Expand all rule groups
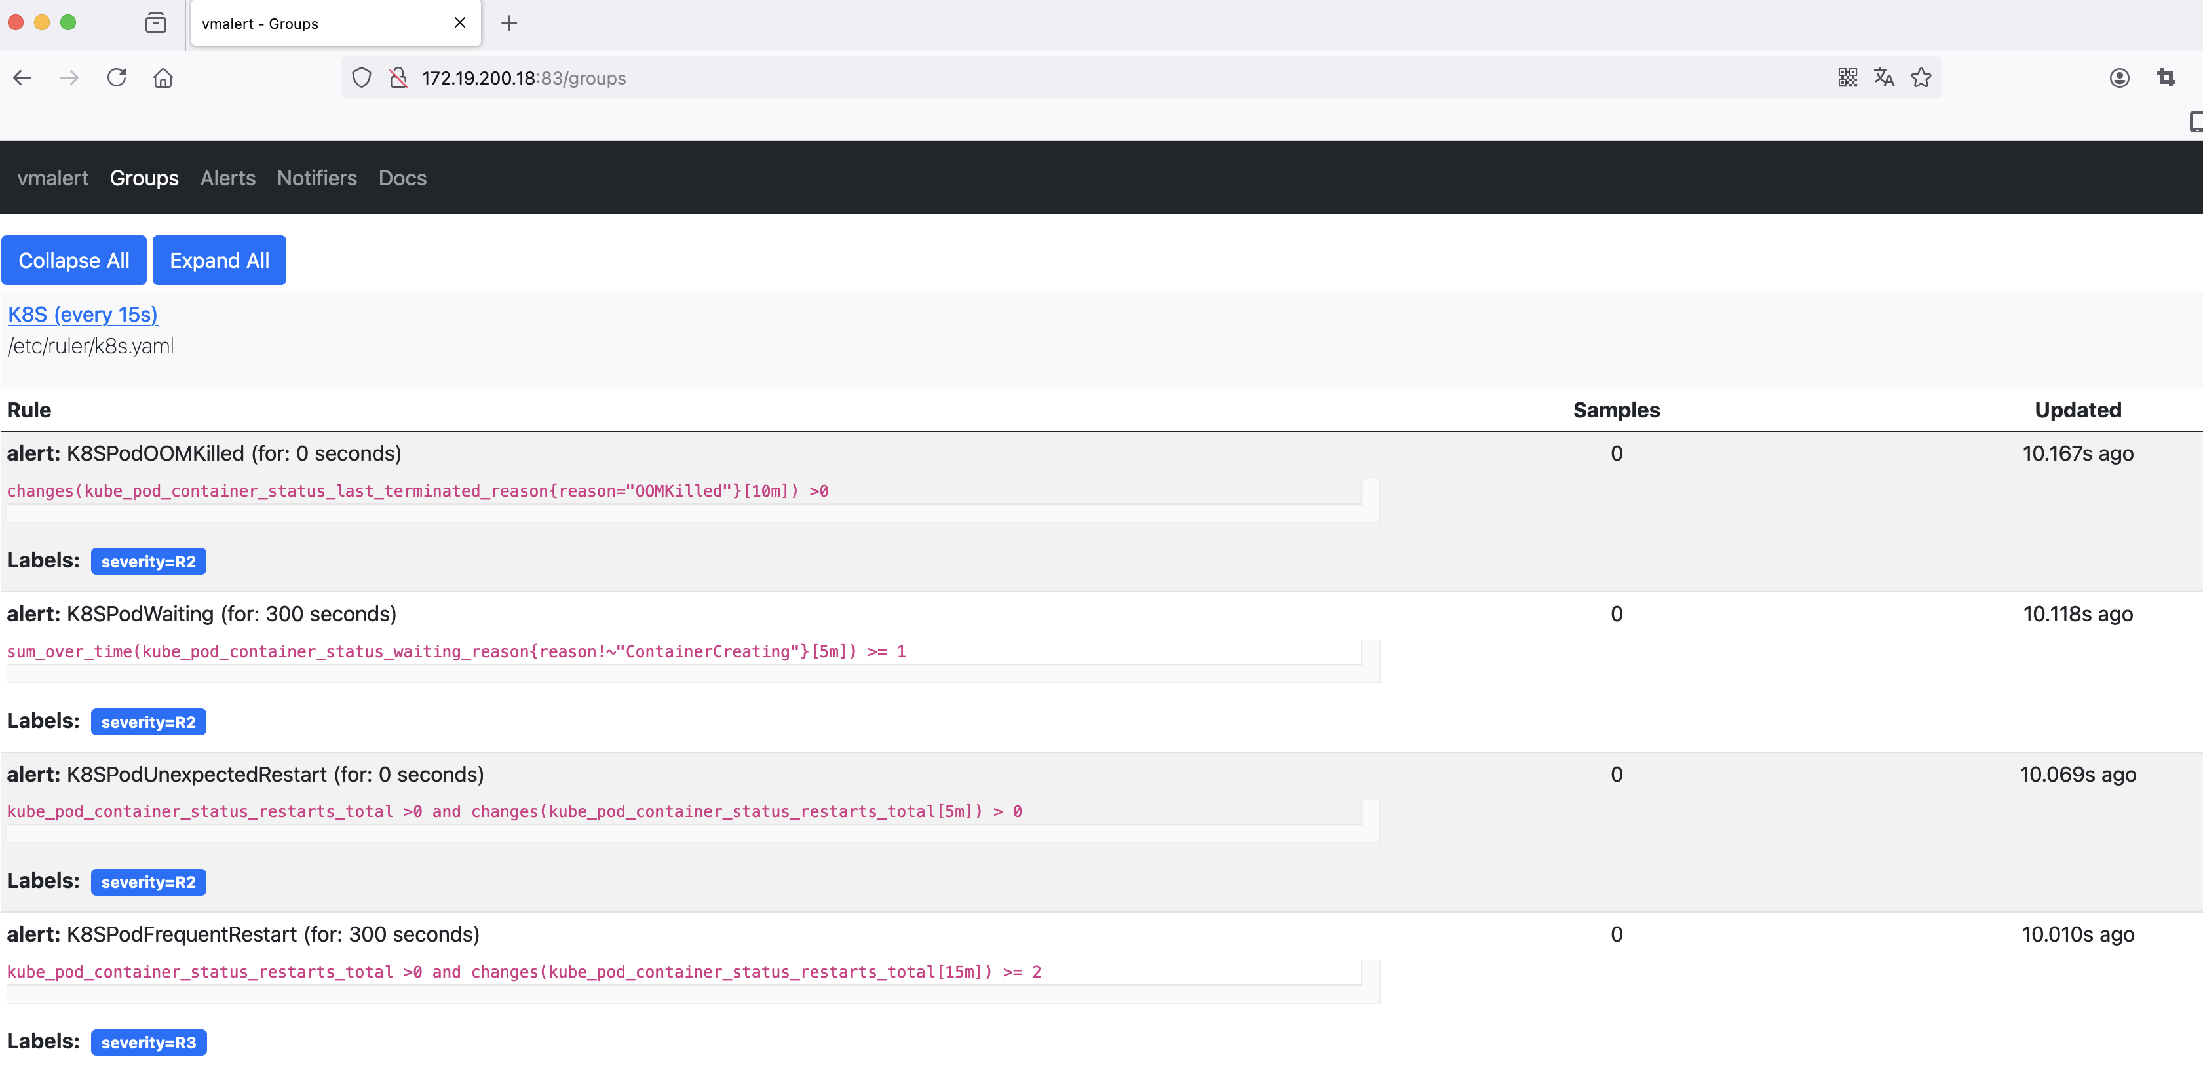Image resolution: width=2203 pixels, height=1072 pixels. [219, 260]
